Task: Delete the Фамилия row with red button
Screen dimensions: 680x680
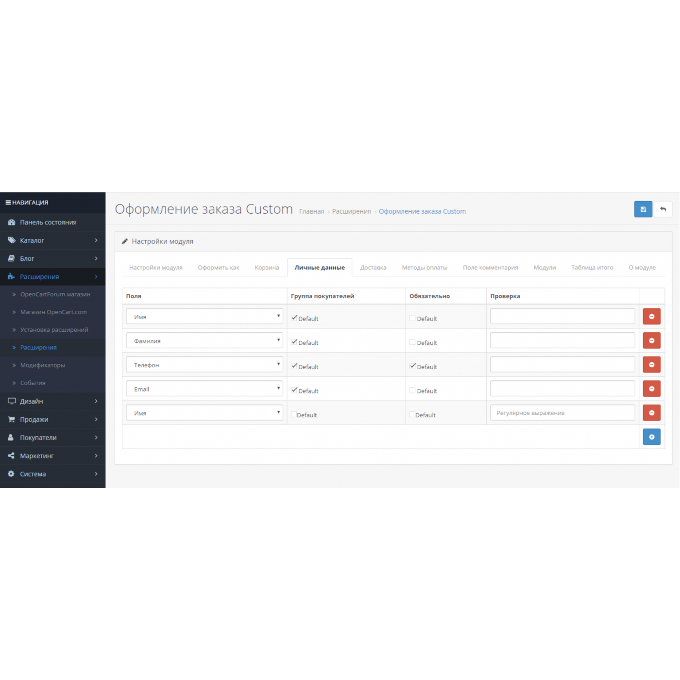Action: click(x=651, y=340)
